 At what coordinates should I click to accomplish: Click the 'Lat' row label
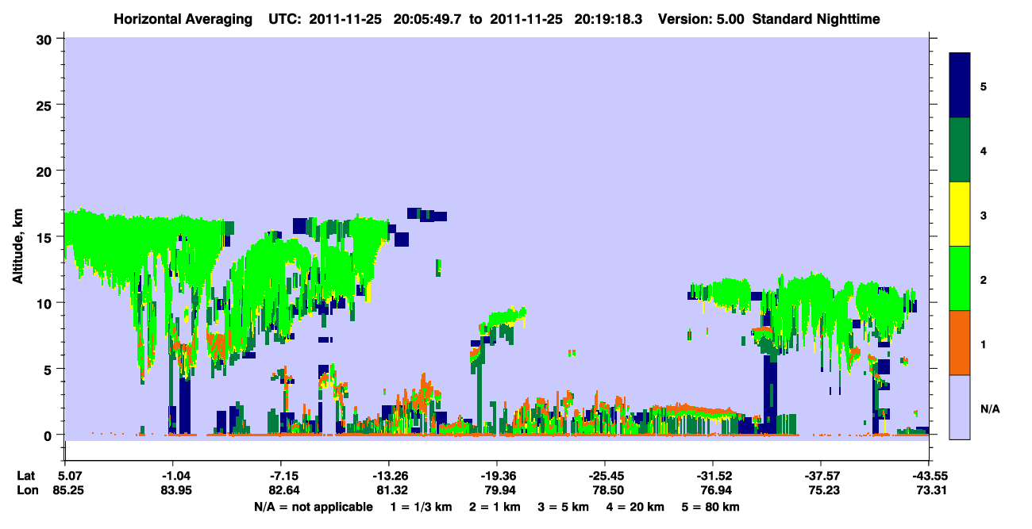click(25, 476)
